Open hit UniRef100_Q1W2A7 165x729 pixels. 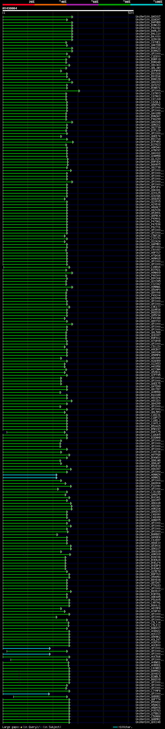[148, 20]
